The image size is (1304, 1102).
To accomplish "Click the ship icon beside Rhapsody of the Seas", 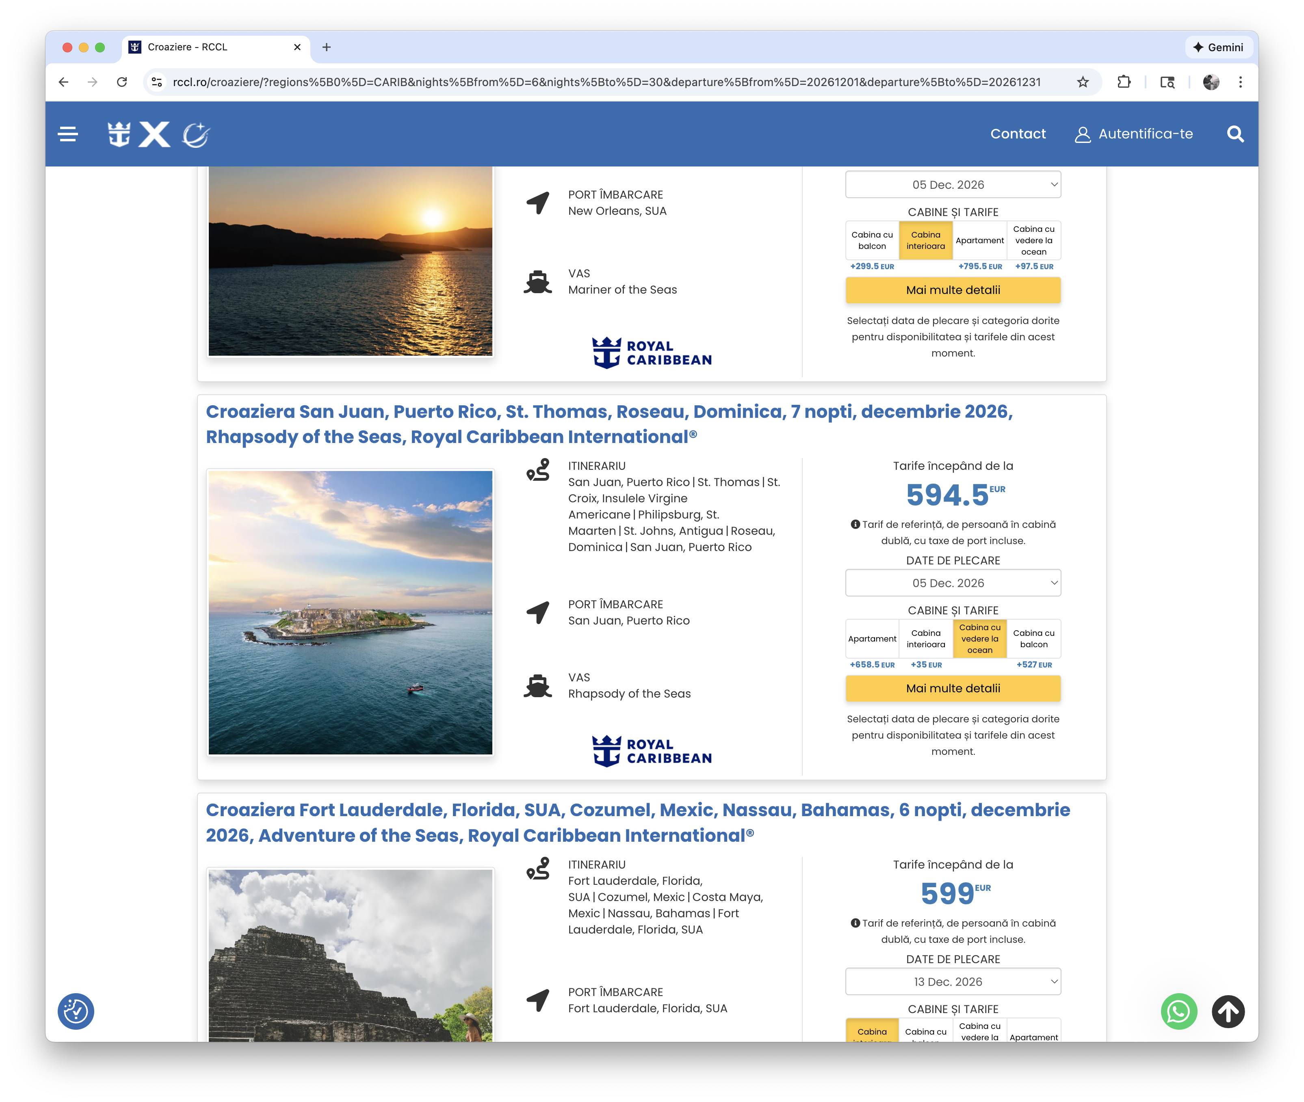I will coord(538,685).
